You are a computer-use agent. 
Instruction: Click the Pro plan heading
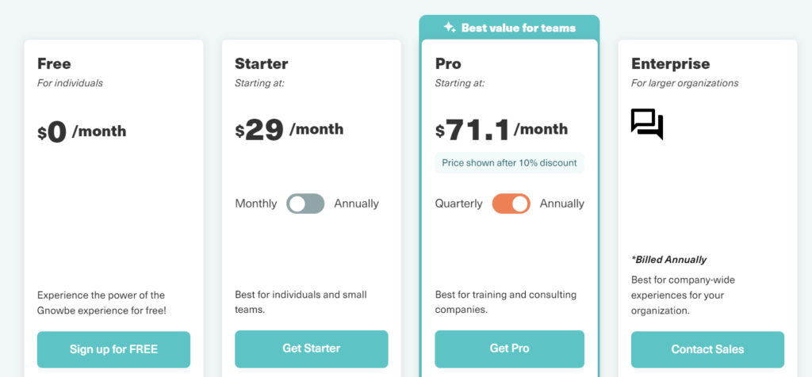tap(448, 64)
